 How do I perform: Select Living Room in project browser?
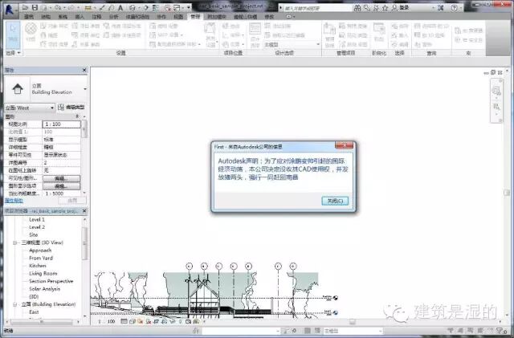43,274
